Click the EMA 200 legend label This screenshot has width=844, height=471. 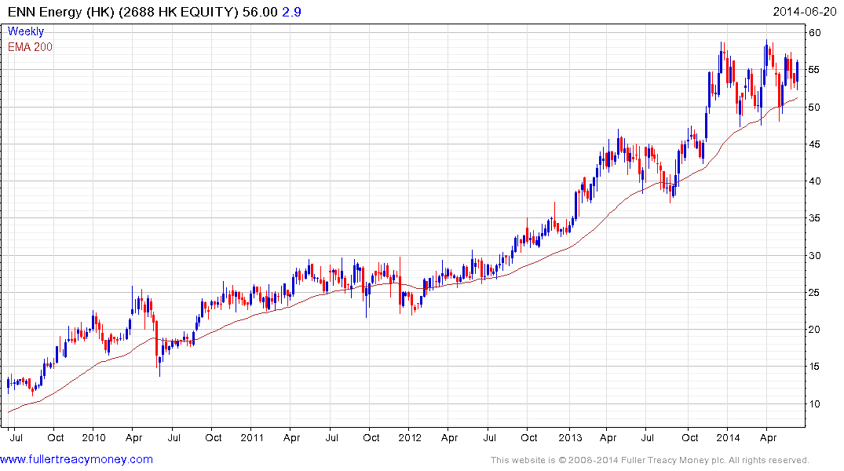[x=30, y=47]
